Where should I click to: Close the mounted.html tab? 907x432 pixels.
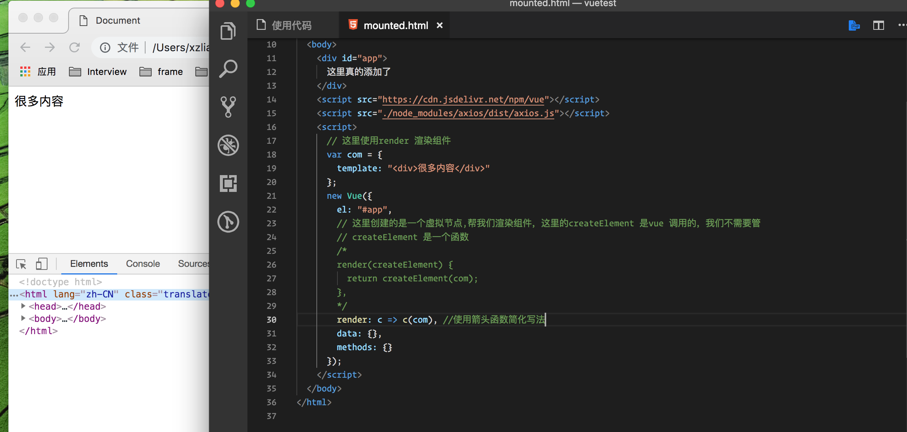440,26
